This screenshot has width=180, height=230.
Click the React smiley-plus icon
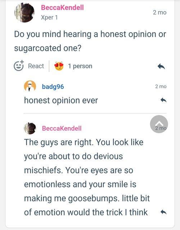(x=19, y=66)
